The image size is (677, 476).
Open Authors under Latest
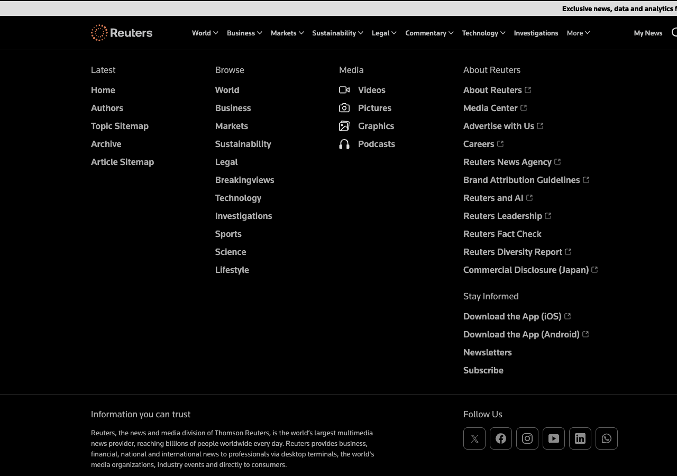click(x=107, y=108)
